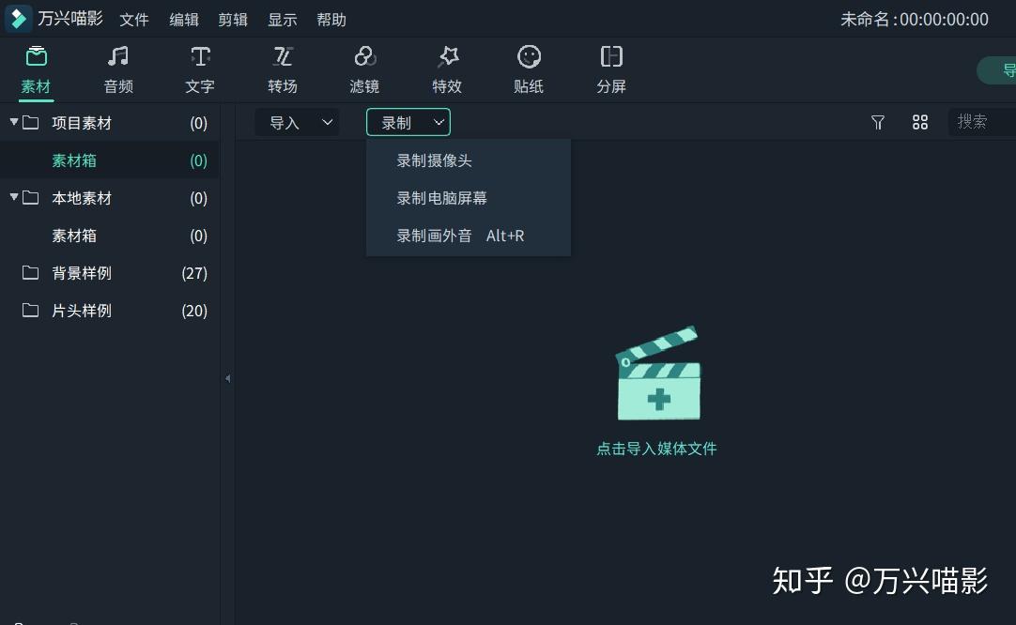
Task: Open the 背景样例 folder
Action: 110,273
